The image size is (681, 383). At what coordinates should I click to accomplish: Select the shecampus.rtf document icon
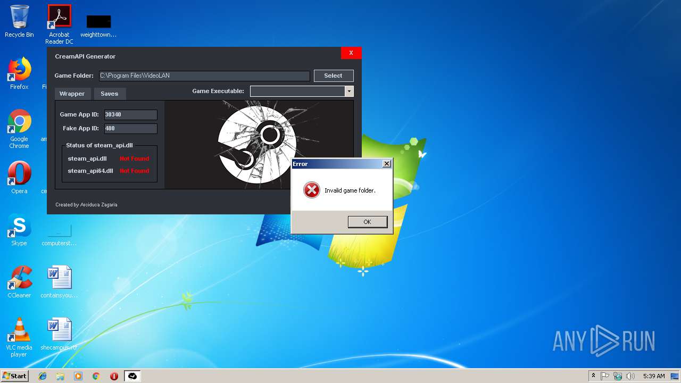59,334
